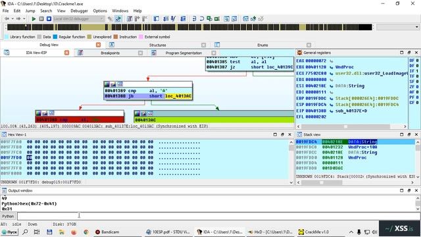421x237 pixels.
Task: Click the blue terminate process button
Action: tap(49, 19)
